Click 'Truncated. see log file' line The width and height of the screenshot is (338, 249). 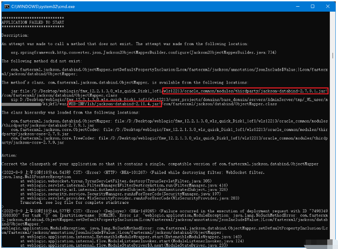click(74, 203)
